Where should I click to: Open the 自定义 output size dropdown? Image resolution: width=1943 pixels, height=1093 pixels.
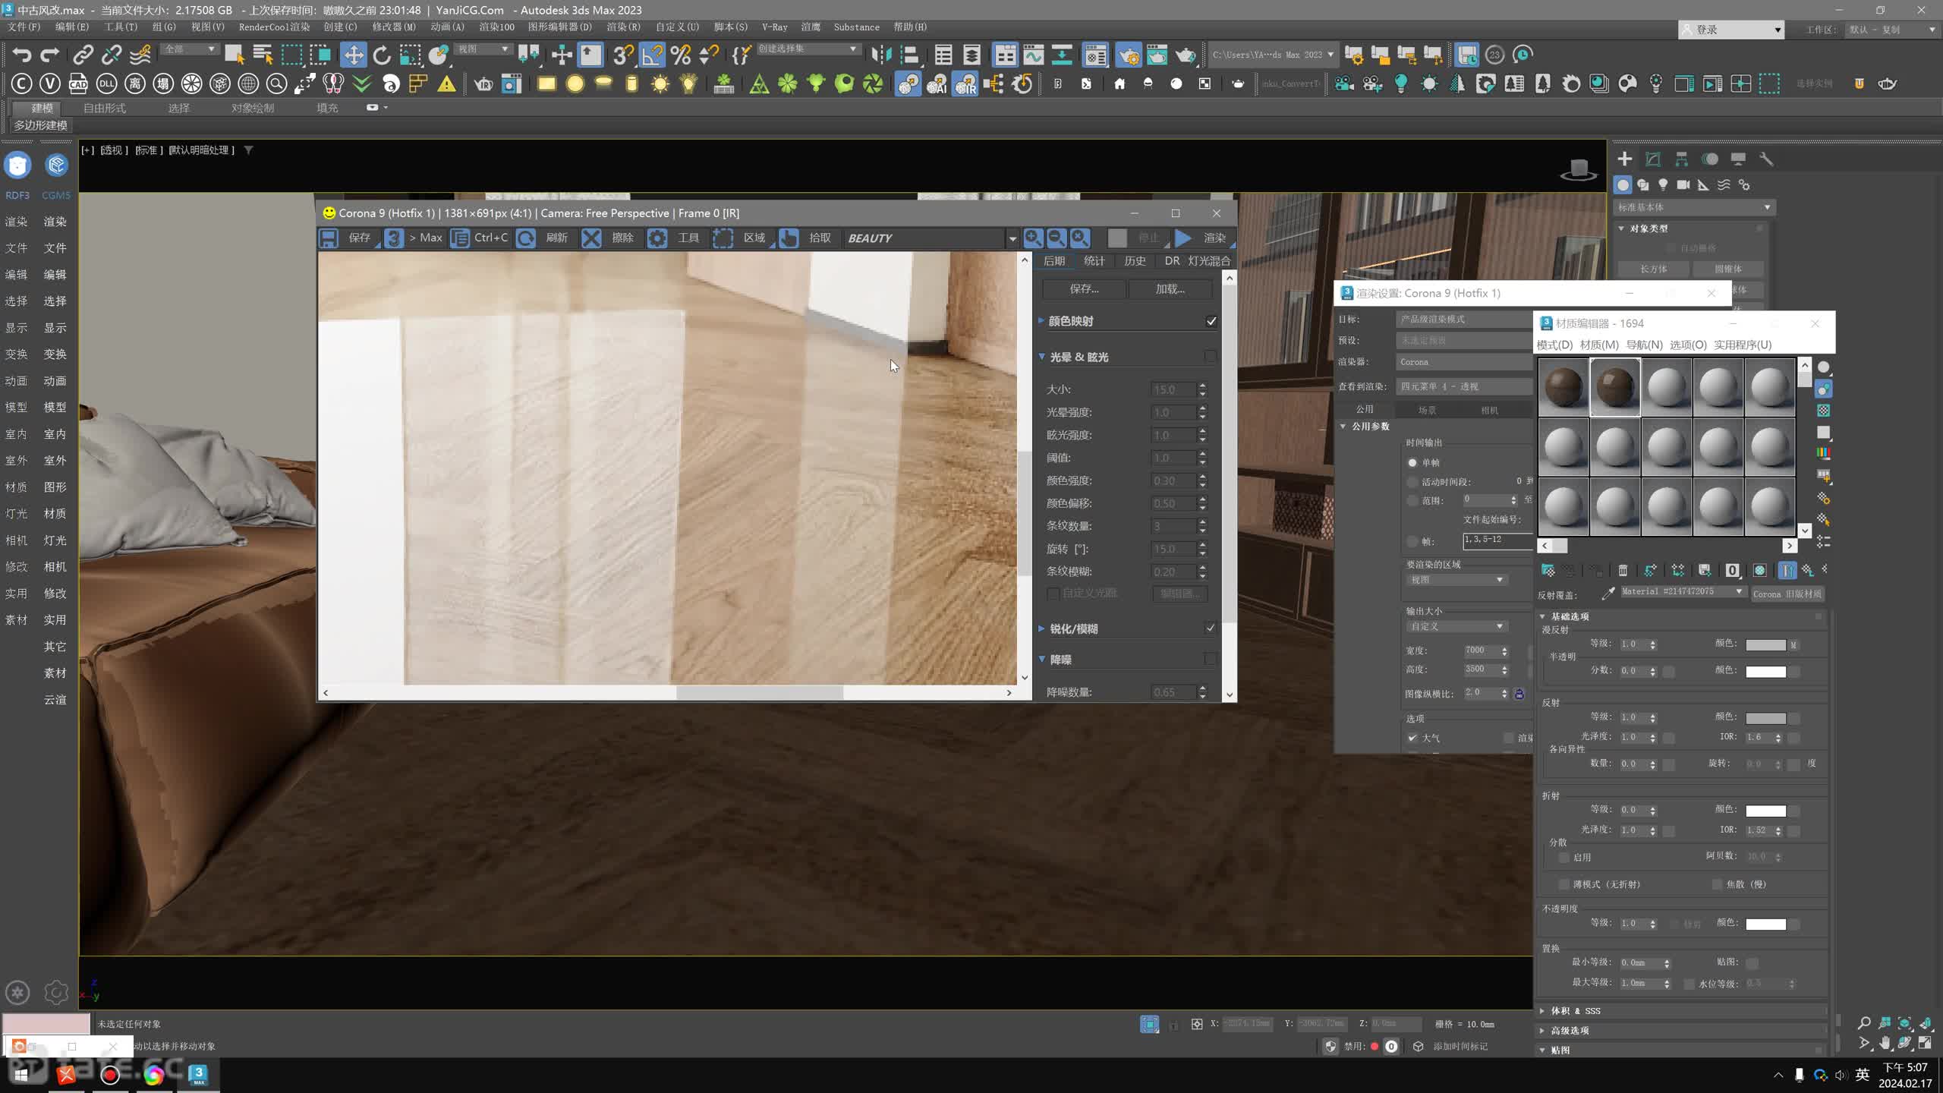1456,626
